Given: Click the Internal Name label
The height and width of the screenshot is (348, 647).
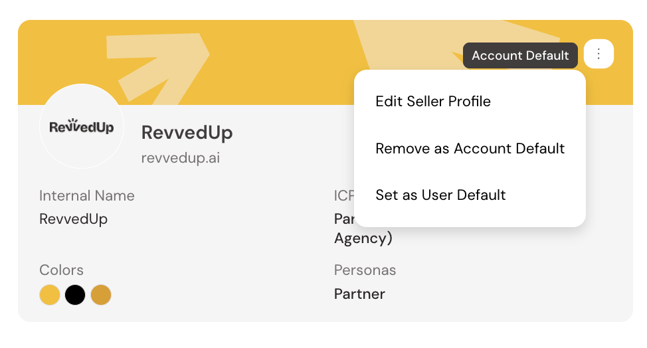Looking at the screenshot, I should tap(87, 196).
